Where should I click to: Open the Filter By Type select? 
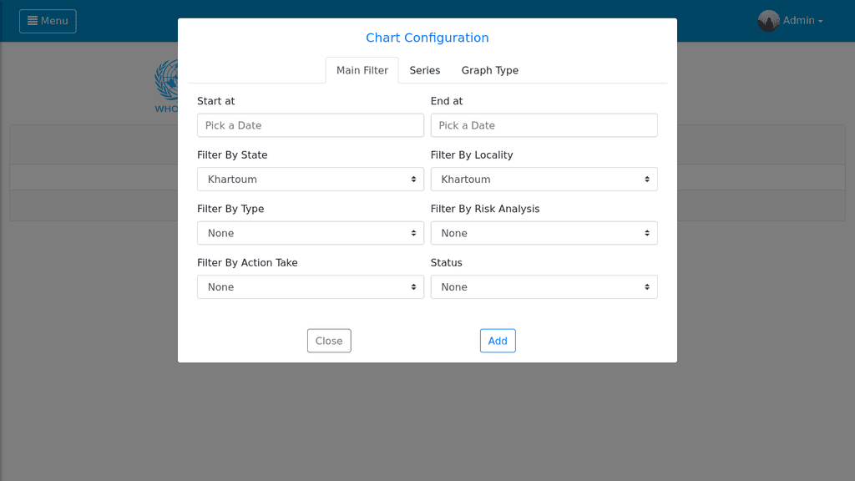pos(311,233)
